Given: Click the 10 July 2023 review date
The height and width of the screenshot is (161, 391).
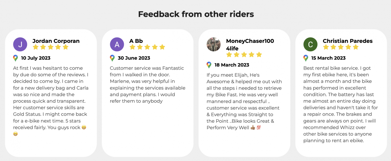Looking at the screenshot, I should (36, 58).
